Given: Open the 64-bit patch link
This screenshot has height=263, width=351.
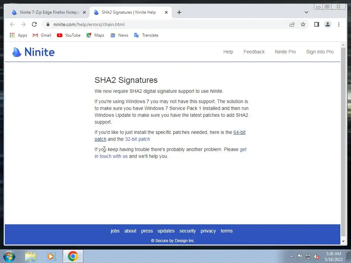Looking at the screenshot, I should [239, 132].
